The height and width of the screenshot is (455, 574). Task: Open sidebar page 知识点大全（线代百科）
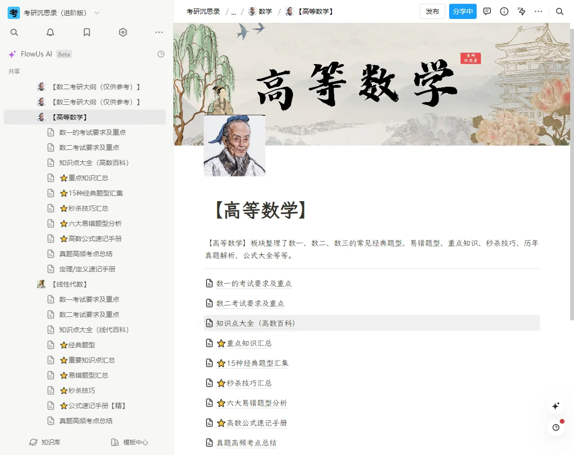click(85, 330)
